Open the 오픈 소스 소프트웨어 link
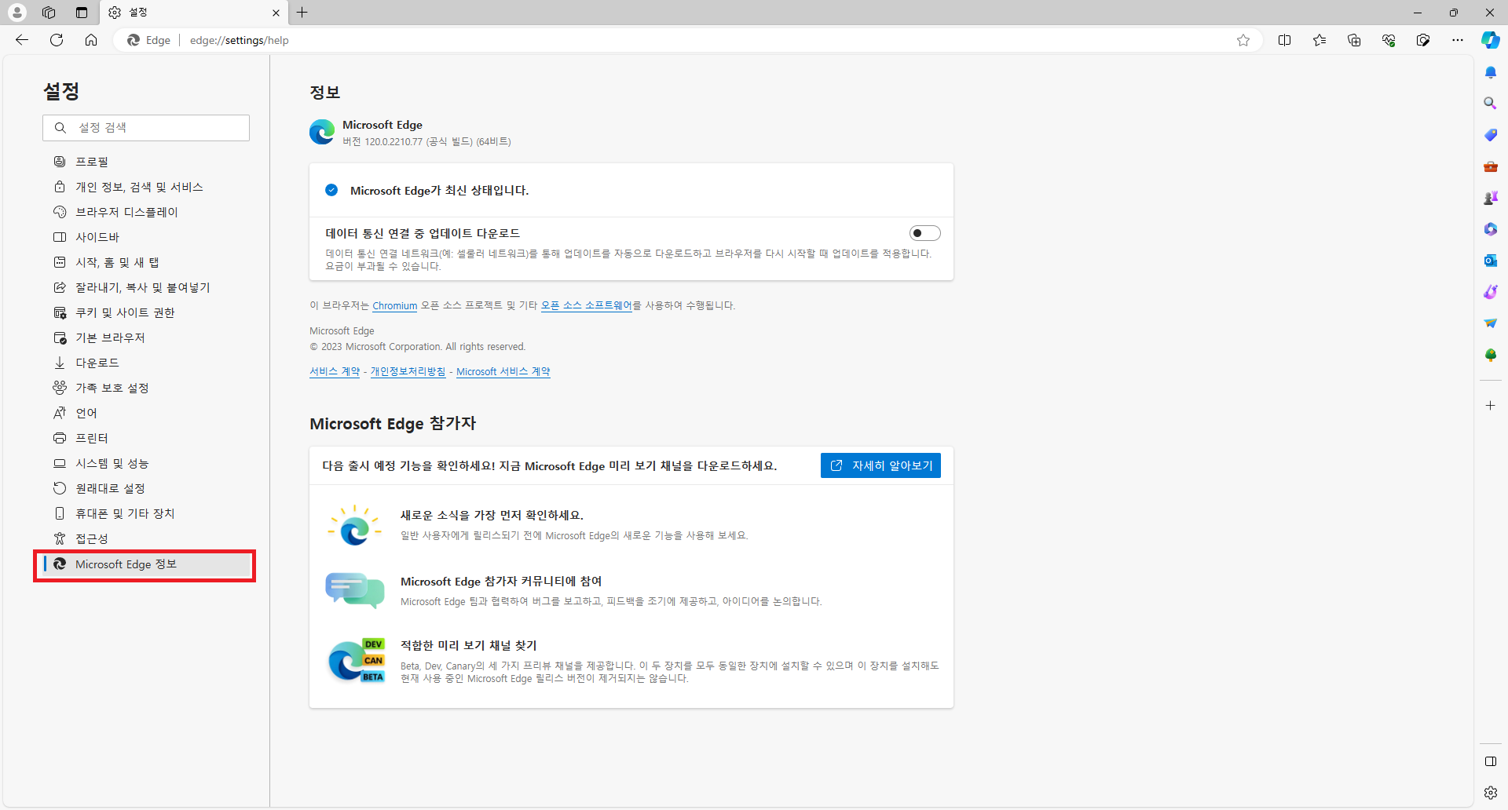The image size is (1508, 810). coord(586,306)
